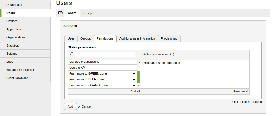
Task: Click the folder icon beside Users tab
Action: click(x=60, y=13)
